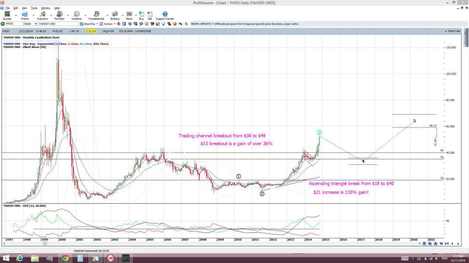Click the blue crosshair gear icon in the chart toolbar
The image size is (469, 263).
click(x=130, y=24)
